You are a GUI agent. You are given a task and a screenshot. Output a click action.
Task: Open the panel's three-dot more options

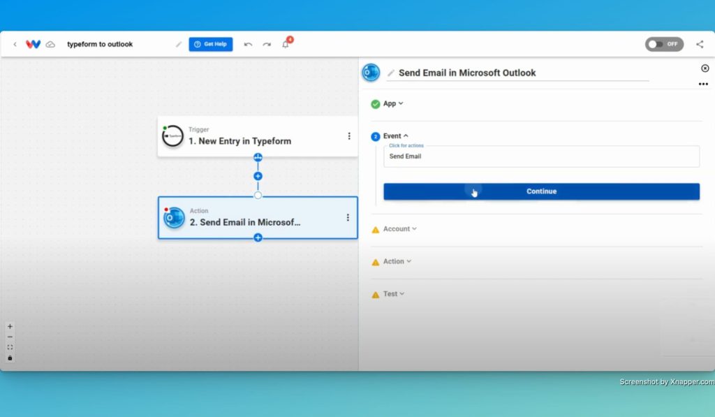pos(703,84)
